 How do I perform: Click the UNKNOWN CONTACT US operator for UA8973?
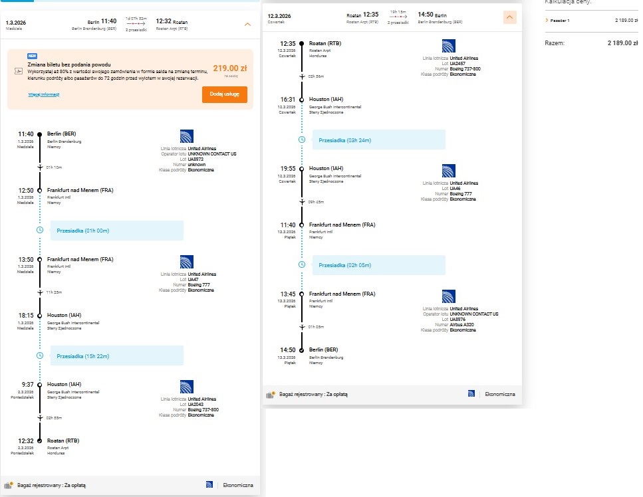(x=212, y=154)
